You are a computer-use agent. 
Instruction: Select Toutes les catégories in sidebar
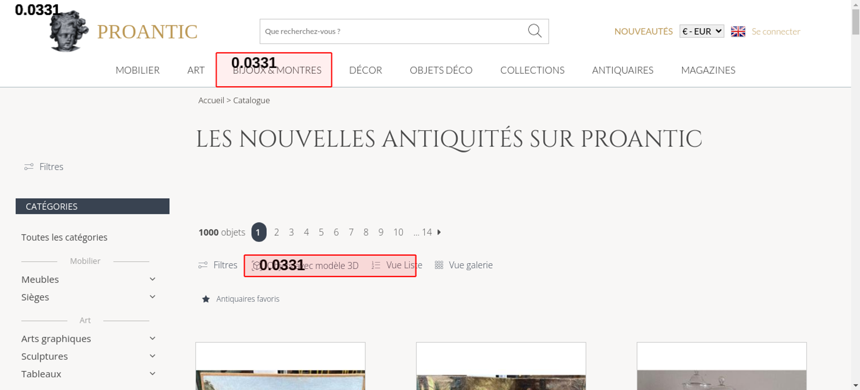coord(64,237)
